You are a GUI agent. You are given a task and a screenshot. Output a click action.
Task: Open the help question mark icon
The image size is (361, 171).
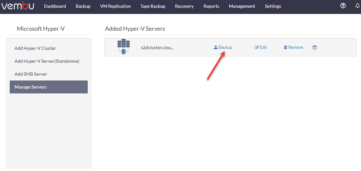click(343, 6)
